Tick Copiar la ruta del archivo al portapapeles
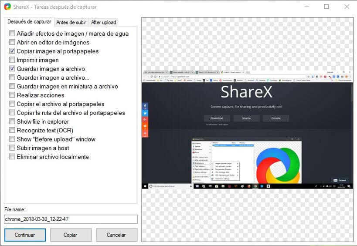This screenshot has width=357, height=246. pyautogui.click(x=12, y=112)
